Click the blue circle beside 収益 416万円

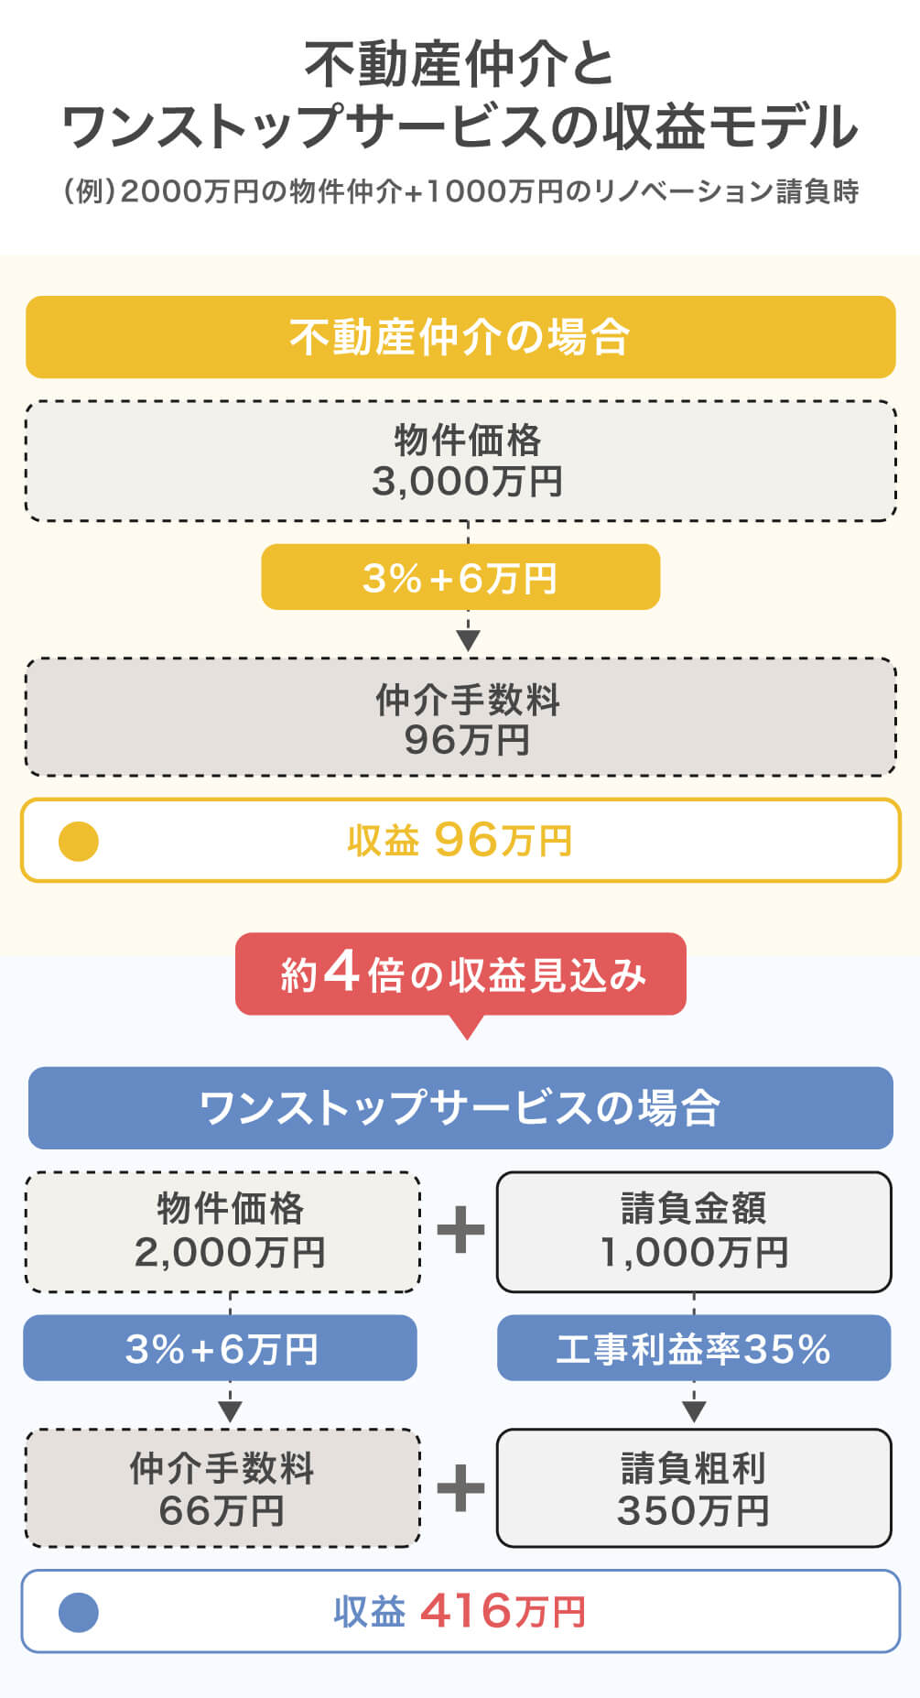79,1612
